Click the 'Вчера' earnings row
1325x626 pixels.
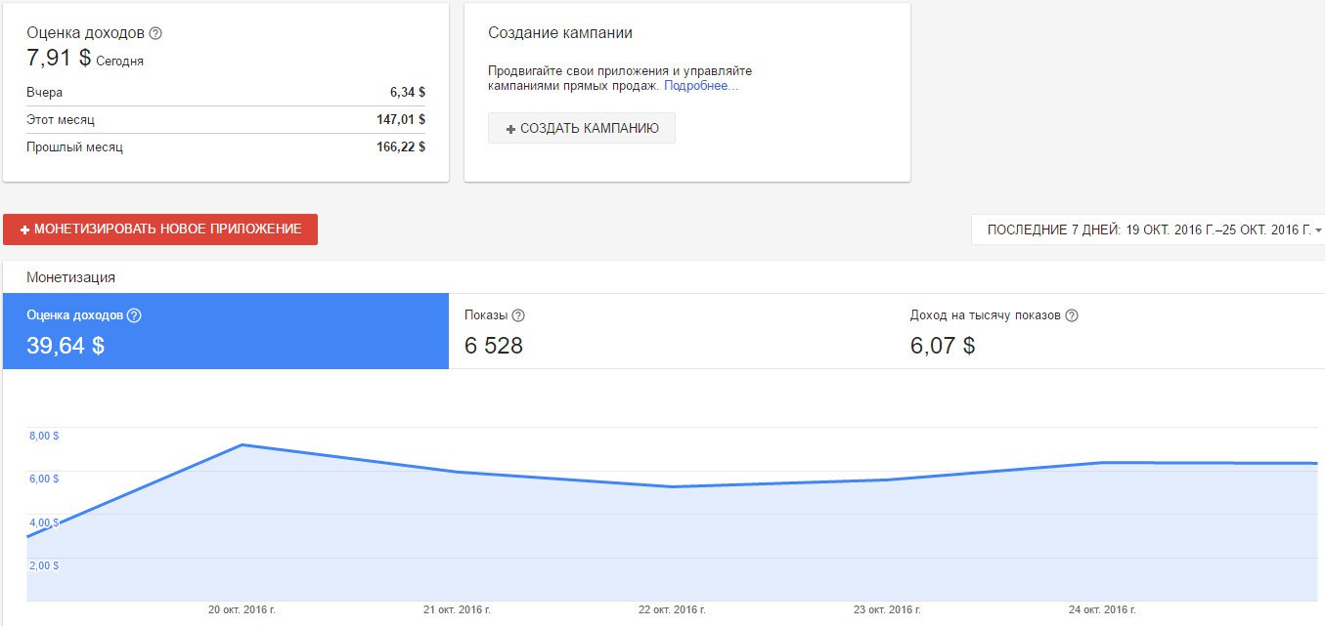226,92
